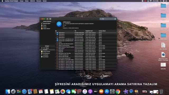The height and width of the screenshot is (95, 169).
Task: Open Safari from the Dock
Action: click(x=24, y=92)
